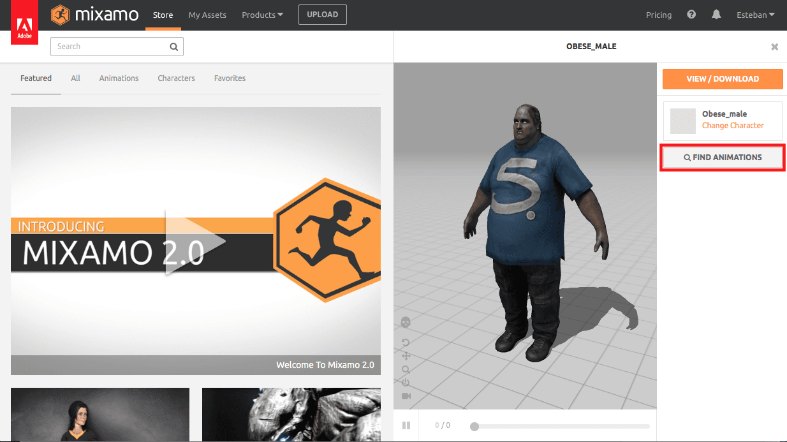Click the Mixamo running man logo

(61, 14)
